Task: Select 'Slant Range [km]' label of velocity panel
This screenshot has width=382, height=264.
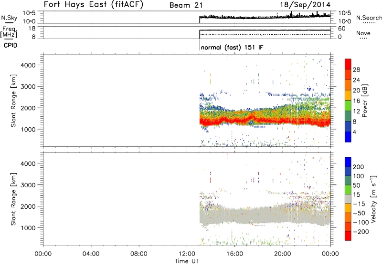Action: [x=13, y=199]
